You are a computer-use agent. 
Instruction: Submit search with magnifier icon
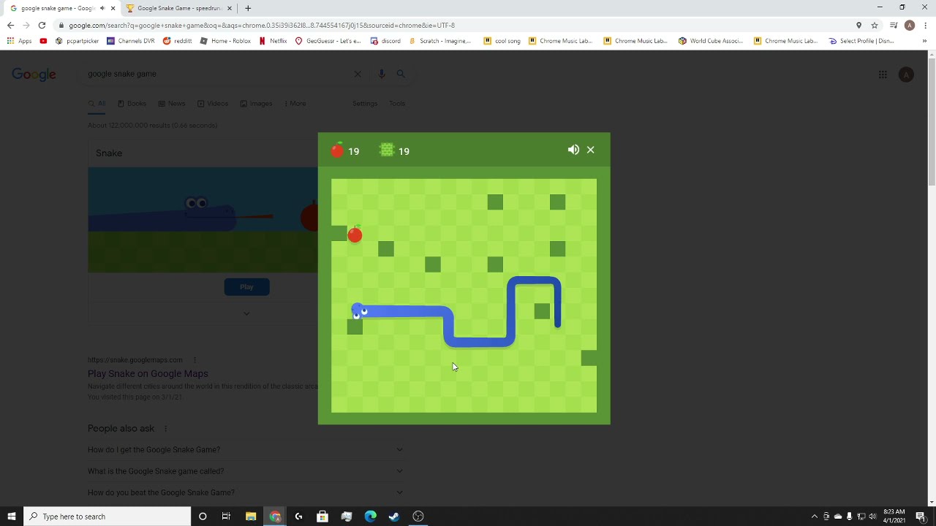click(x=401, y=74)
